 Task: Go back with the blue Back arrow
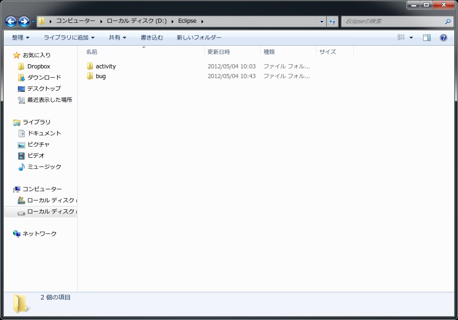(x=11, y=21)
